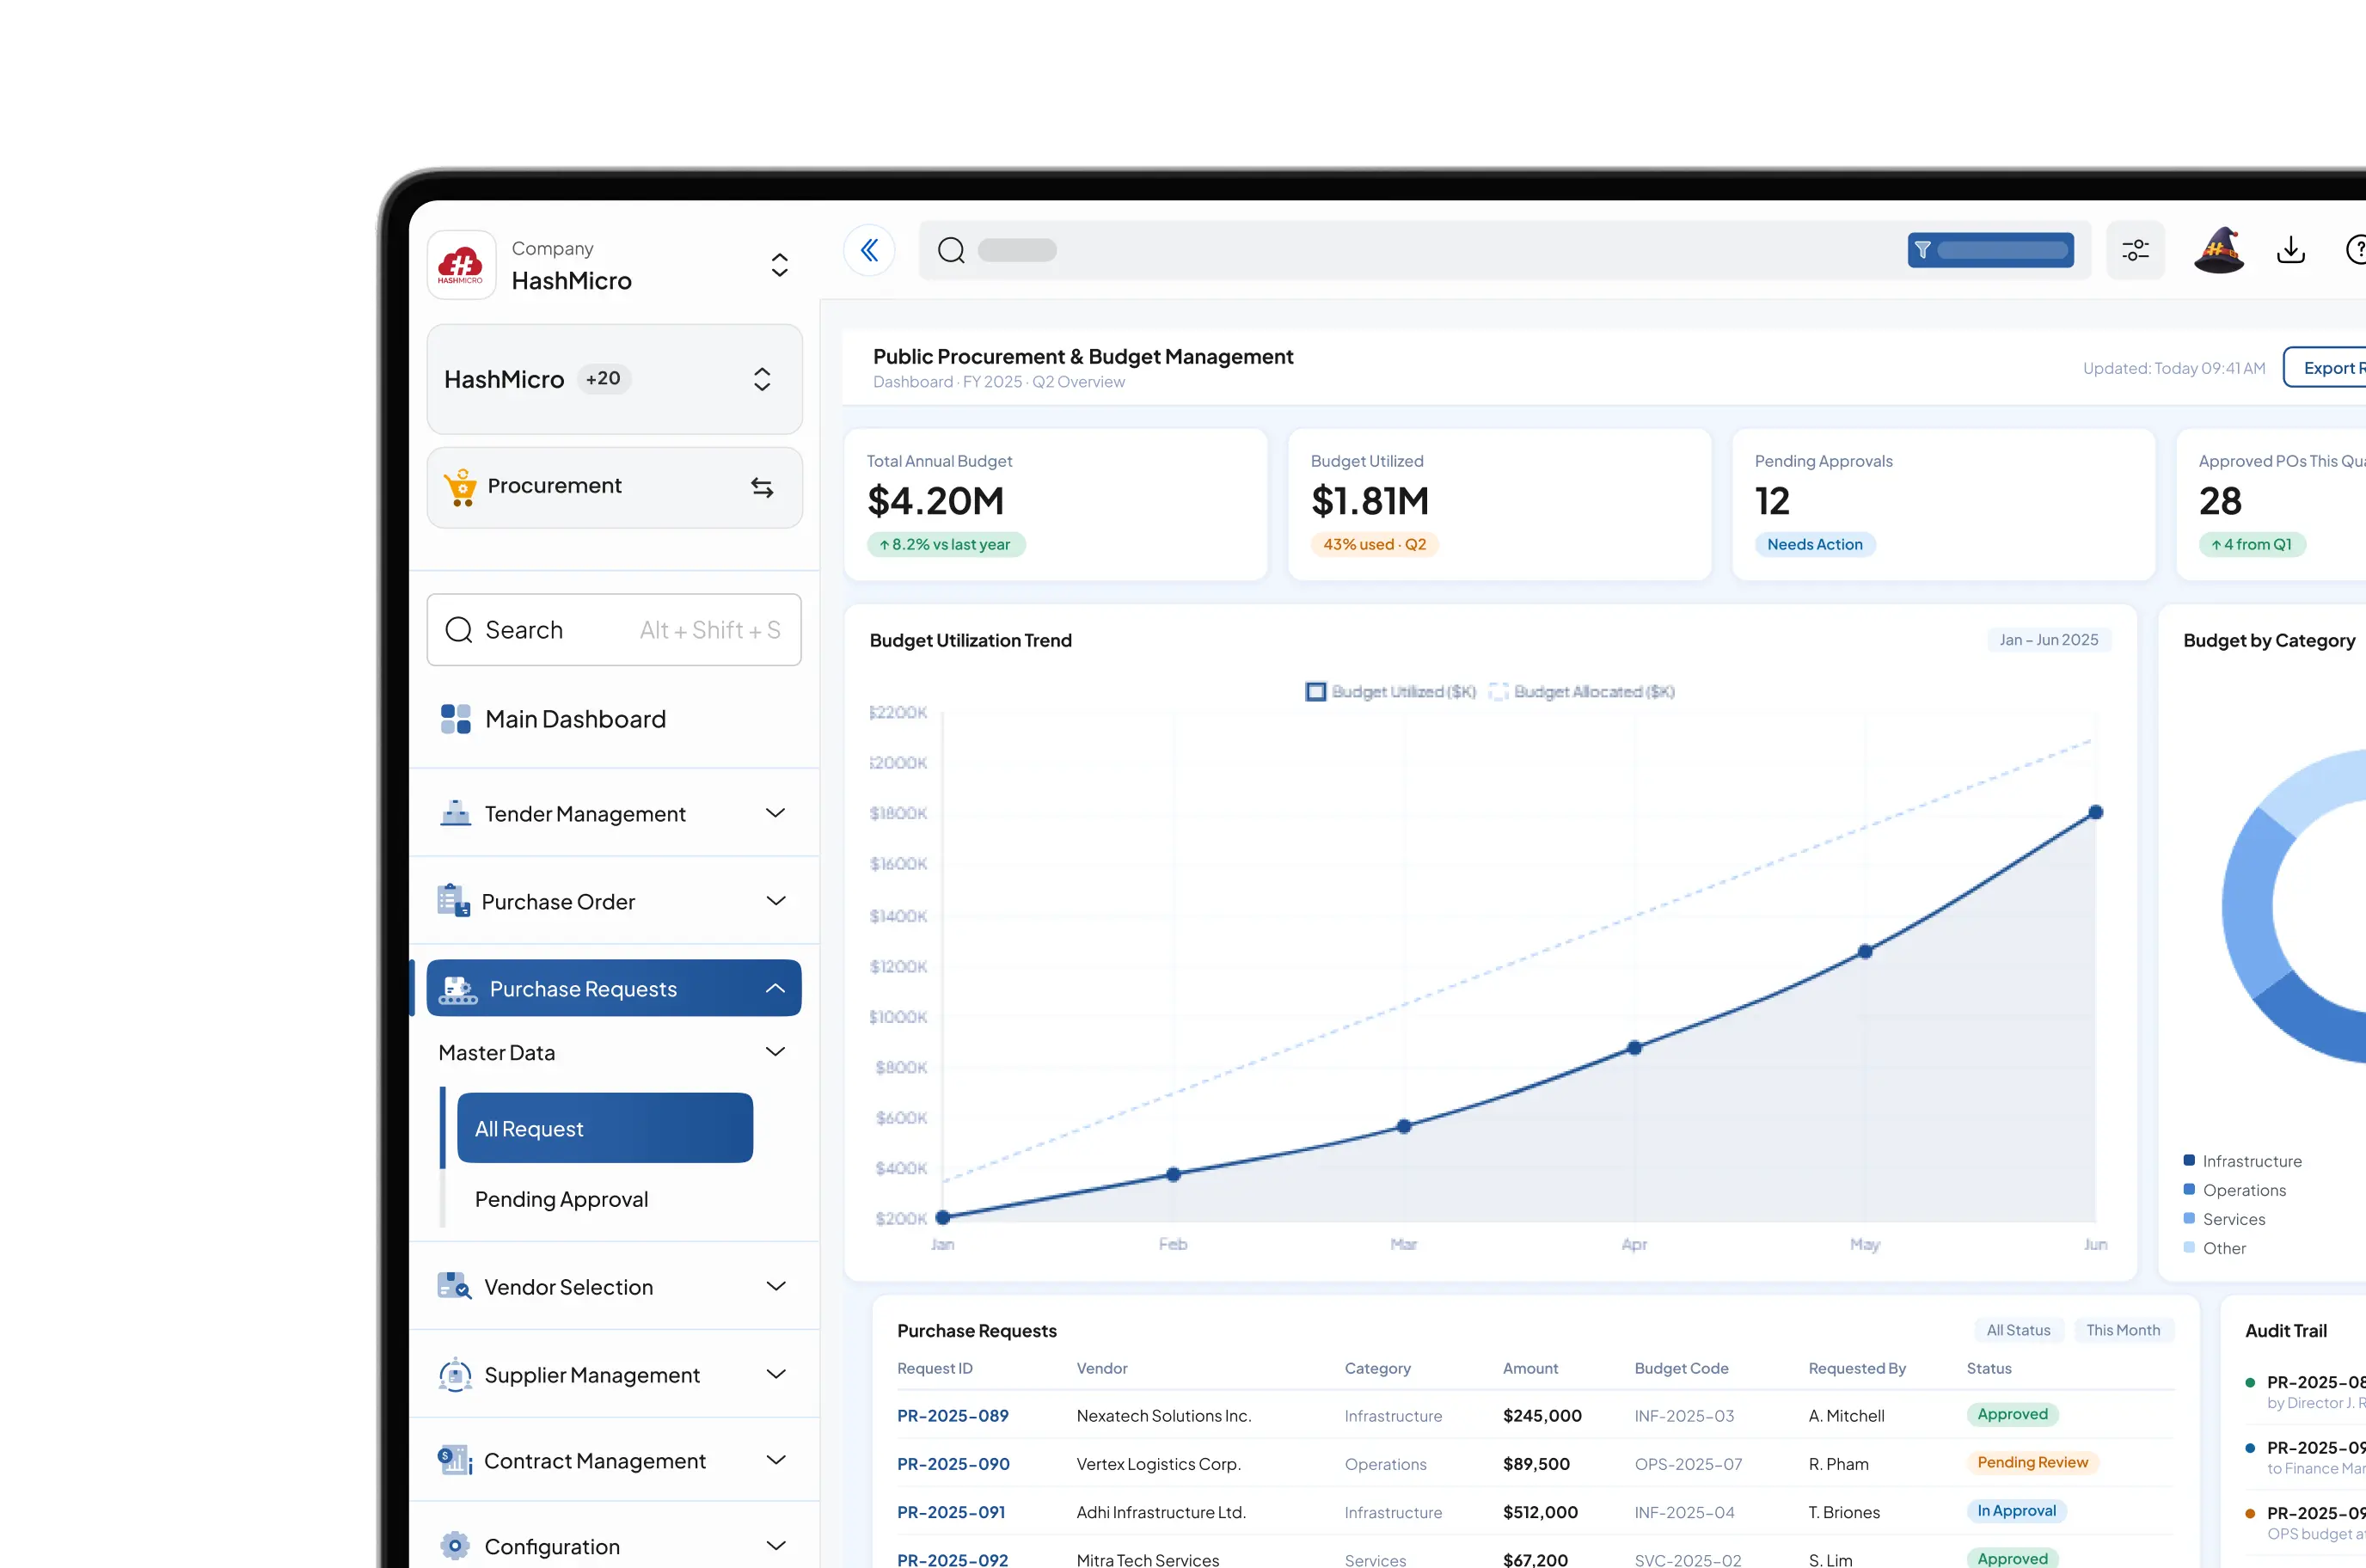Open This Month filter in Purchase Requests

pos(2123,1330)
